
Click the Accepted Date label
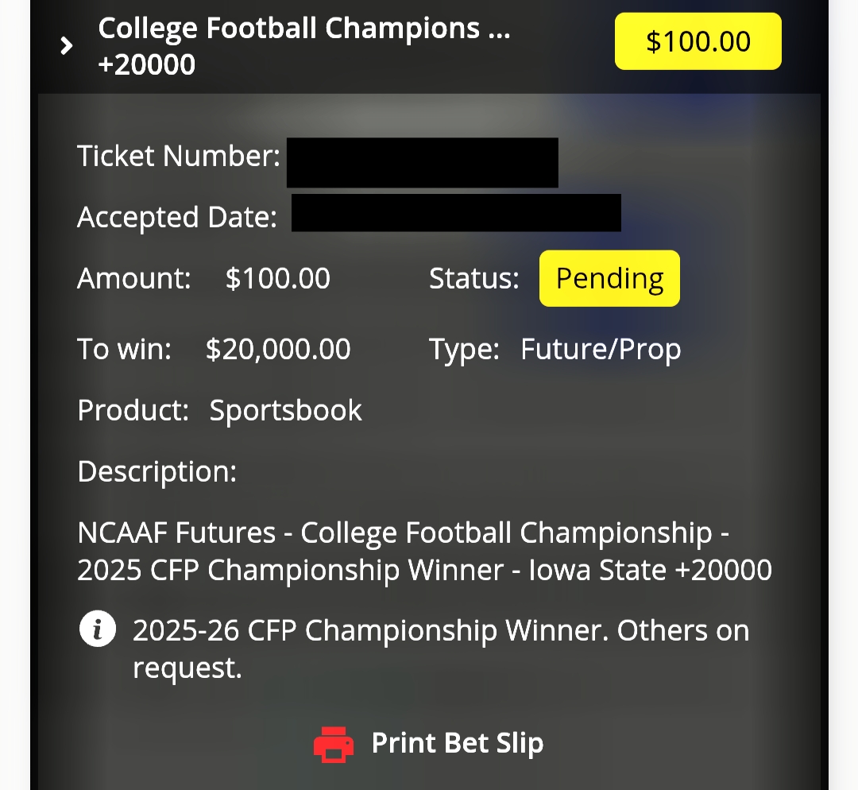coord(177,217)
